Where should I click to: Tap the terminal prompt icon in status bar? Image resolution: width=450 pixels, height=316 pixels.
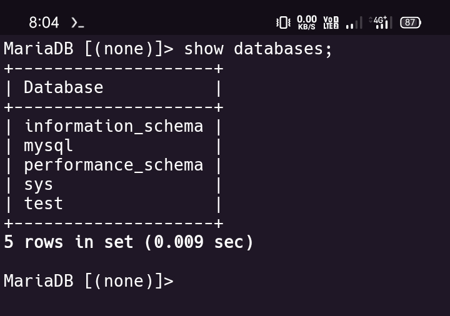tap(77, 22)
